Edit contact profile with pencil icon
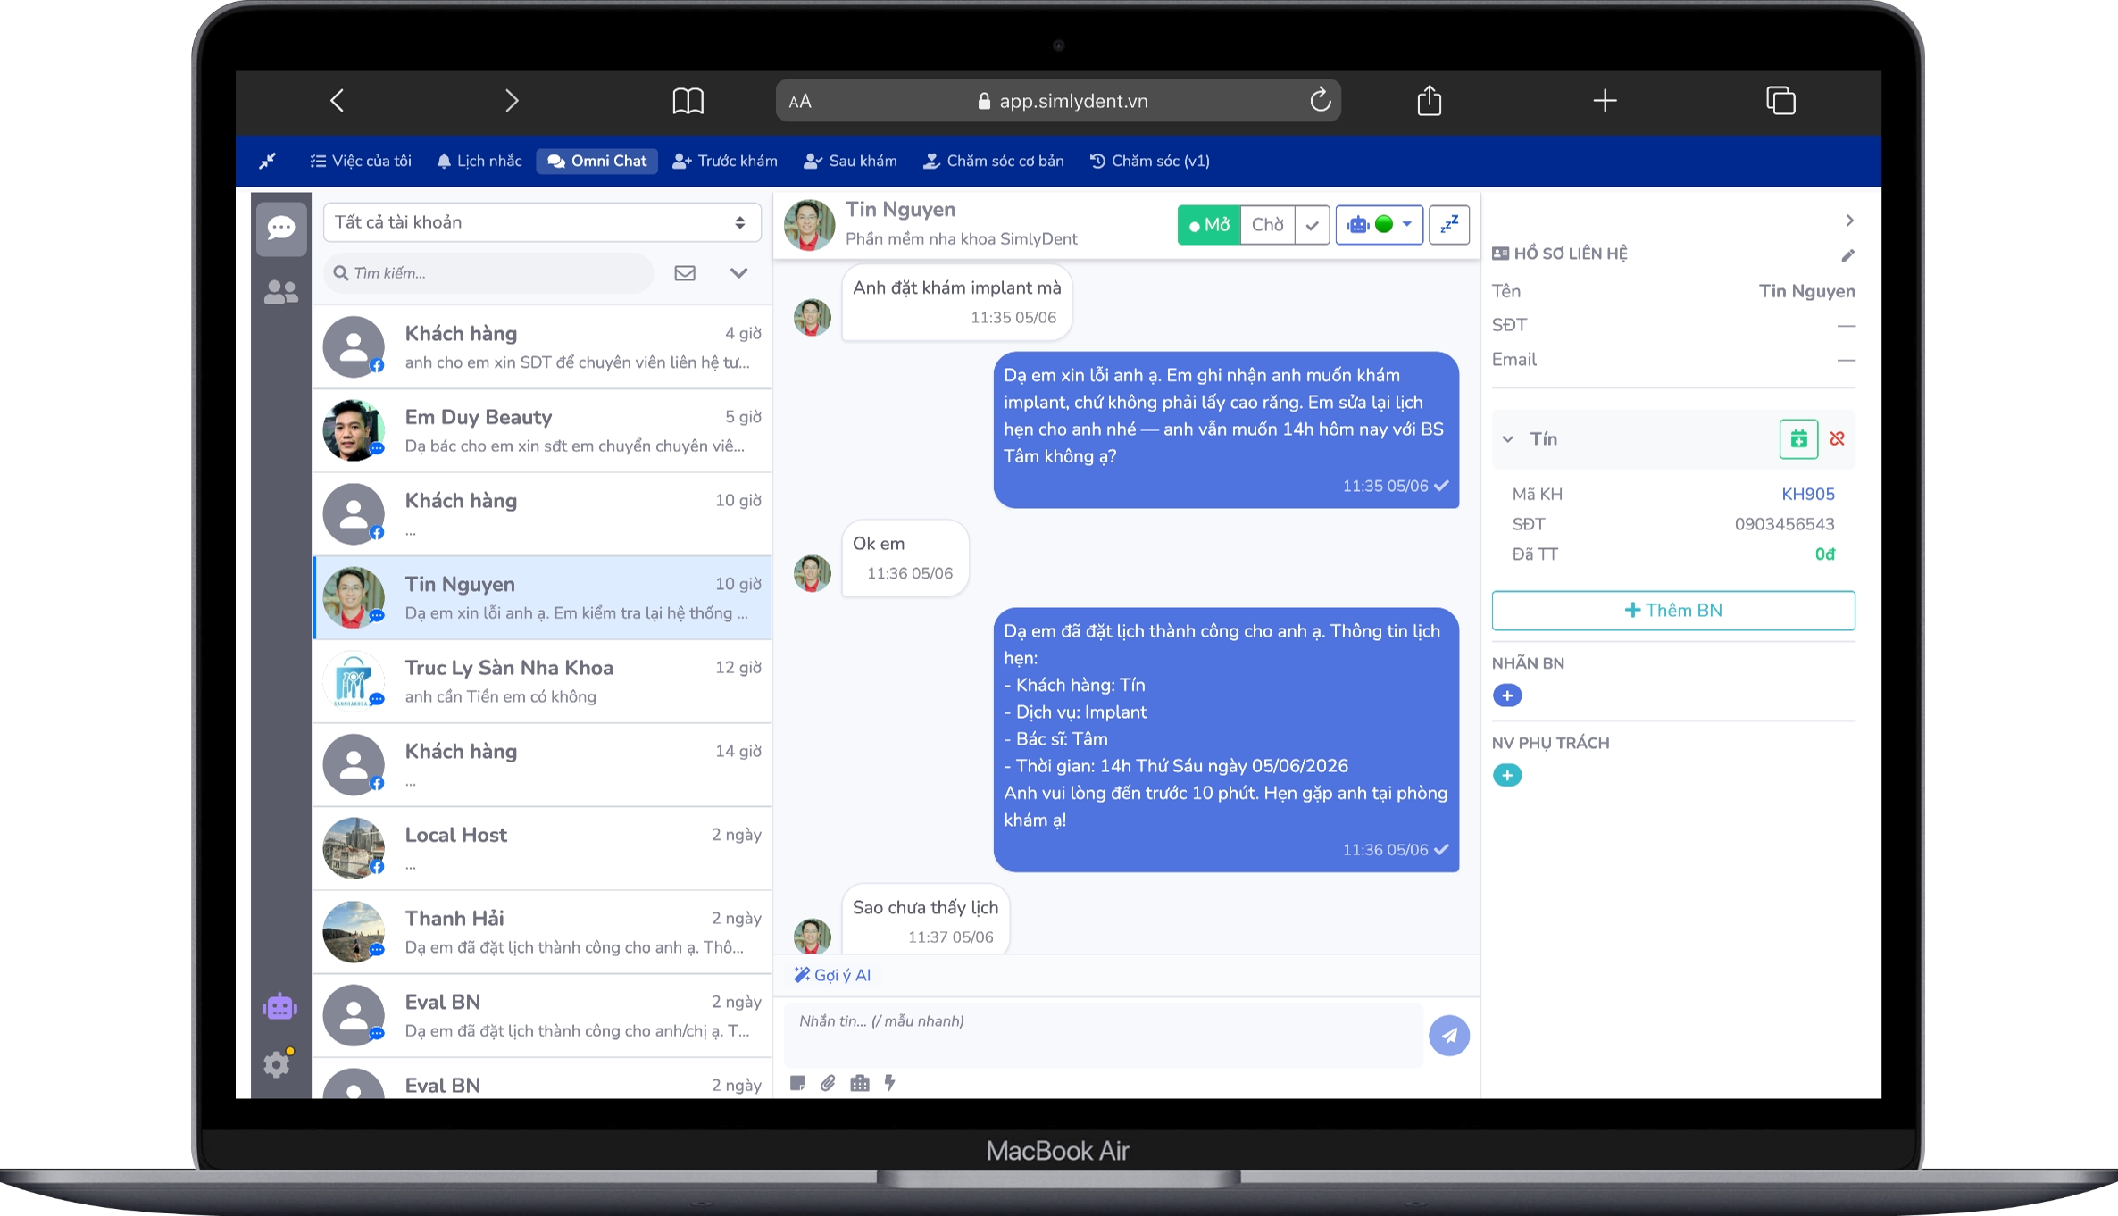The height and width of the screenshot is (1216, 2118). [1847, 255]
